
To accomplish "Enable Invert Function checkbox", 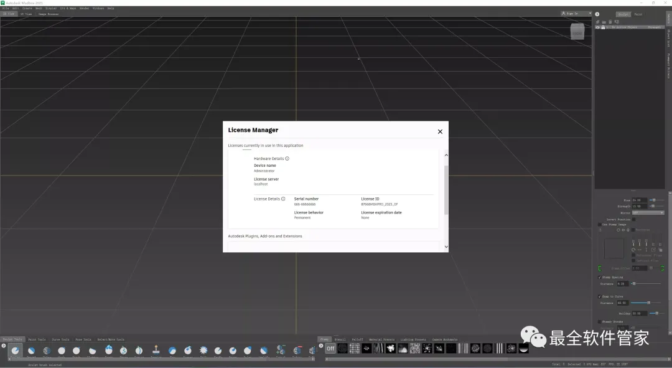I will coord(633,219).
